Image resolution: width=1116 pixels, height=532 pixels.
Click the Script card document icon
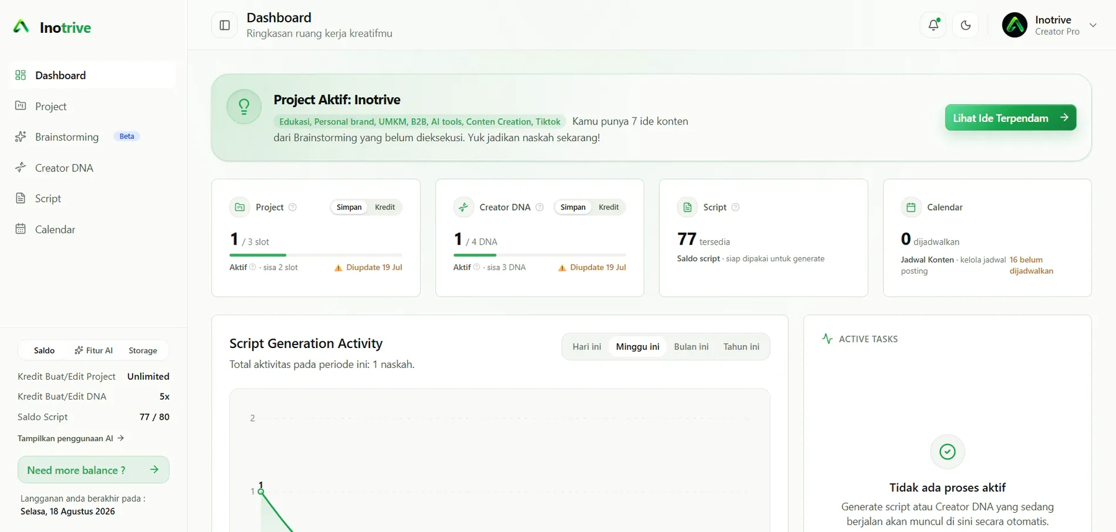[x=687, y=207]
